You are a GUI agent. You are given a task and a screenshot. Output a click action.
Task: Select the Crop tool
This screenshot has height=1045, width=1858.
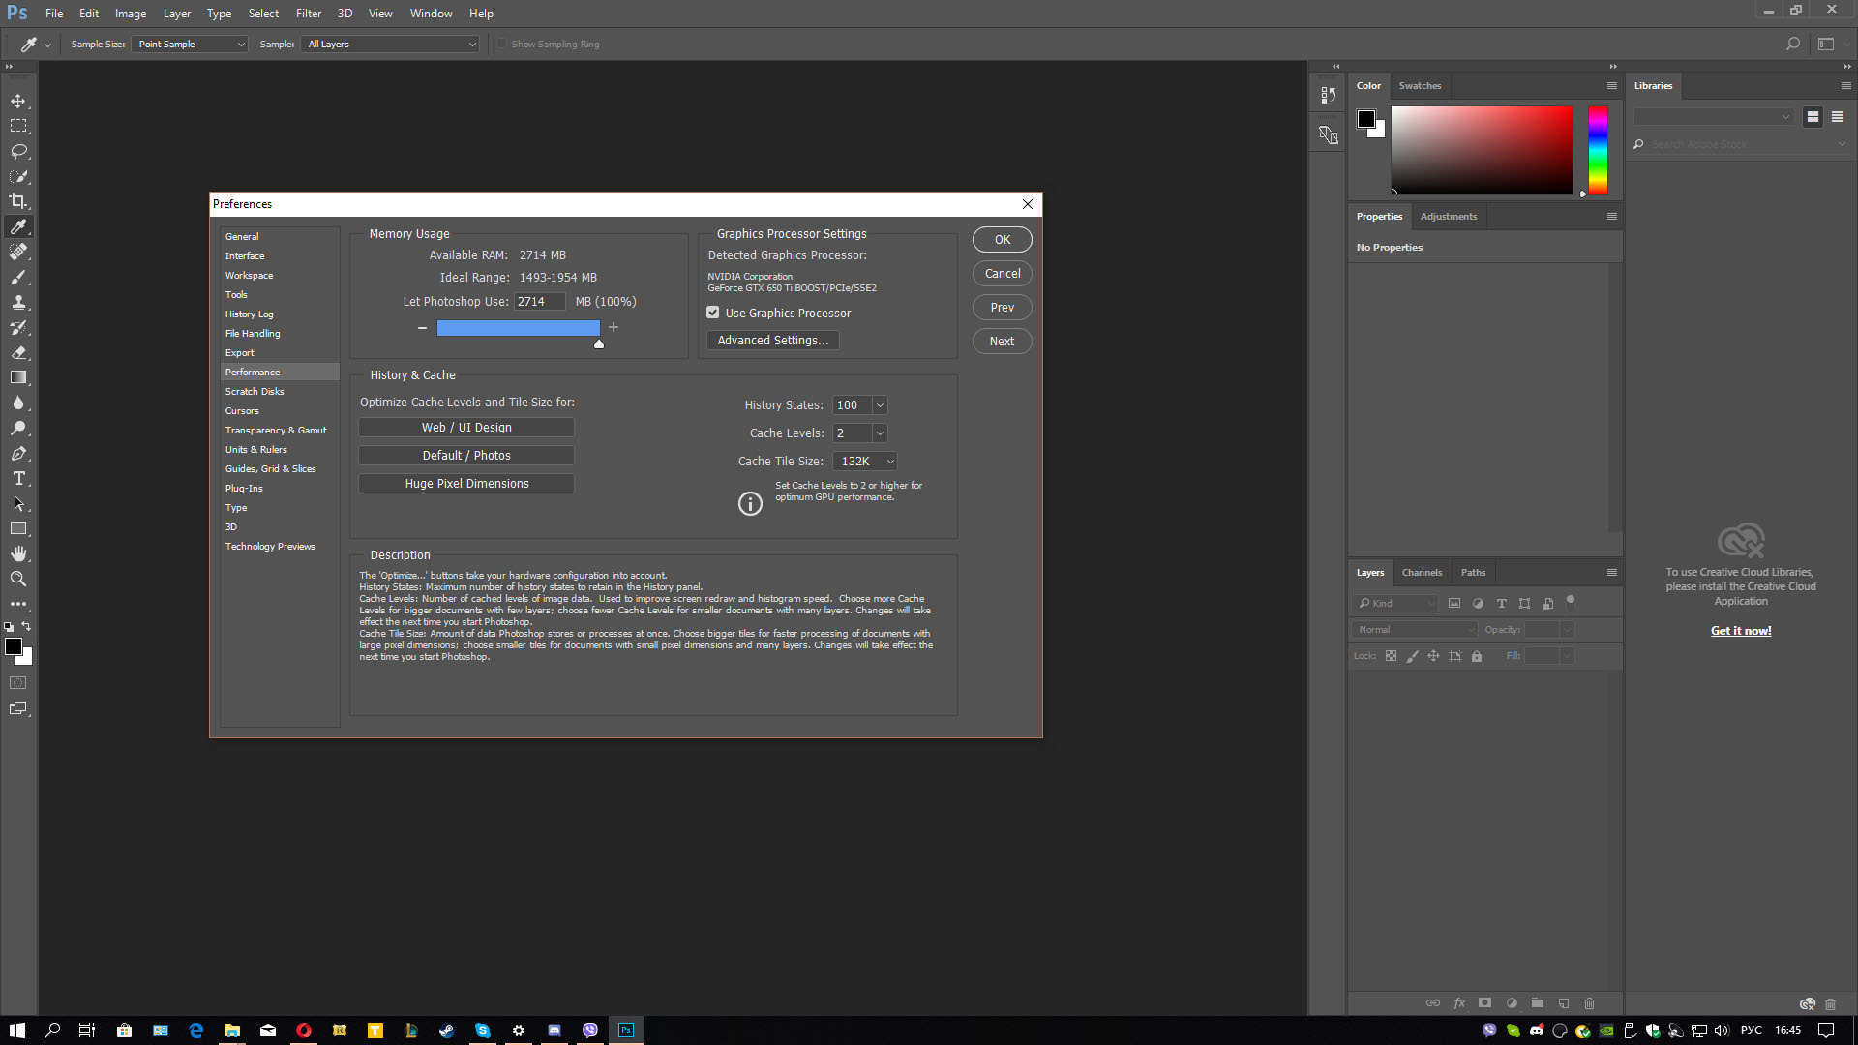click(x=18, y=201)
